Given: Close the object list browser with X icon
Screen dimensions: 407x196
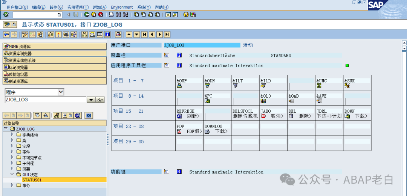Looking at the screenshot, I should pyautogui.click(x=89, y=115).
